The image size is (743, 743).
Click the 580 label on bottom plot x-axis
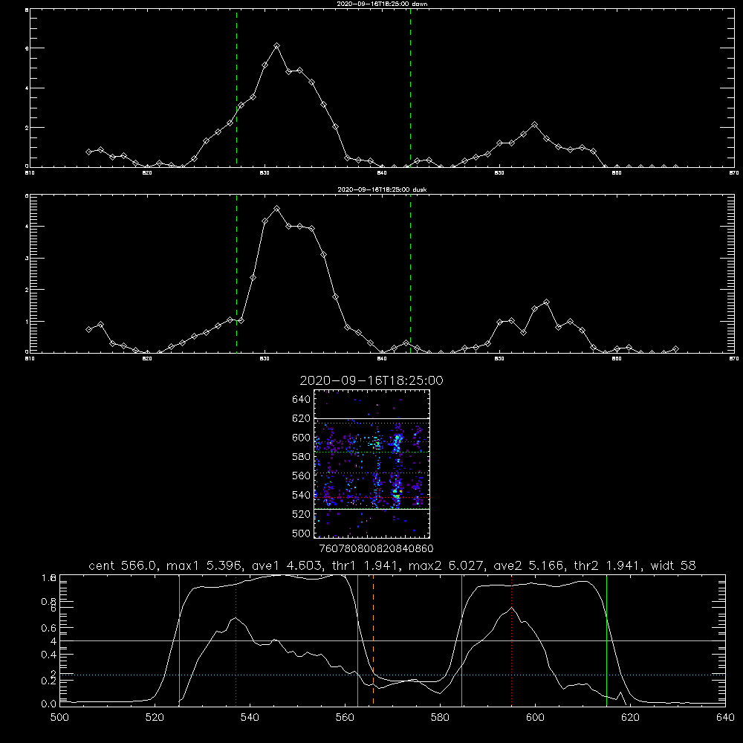point(440,718)
